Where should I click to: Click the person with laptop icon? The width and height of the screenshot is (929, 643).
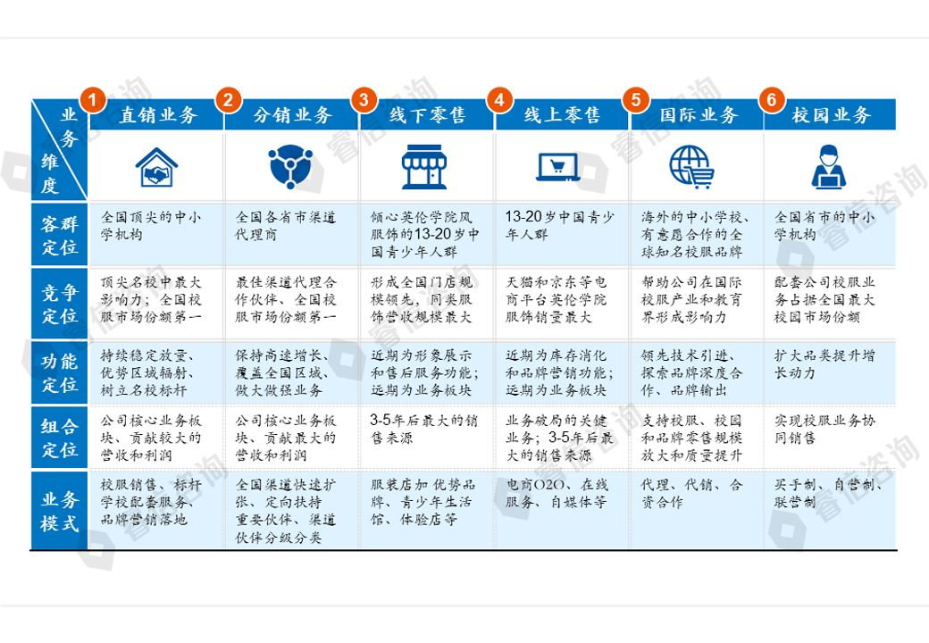tap(828, 166)
